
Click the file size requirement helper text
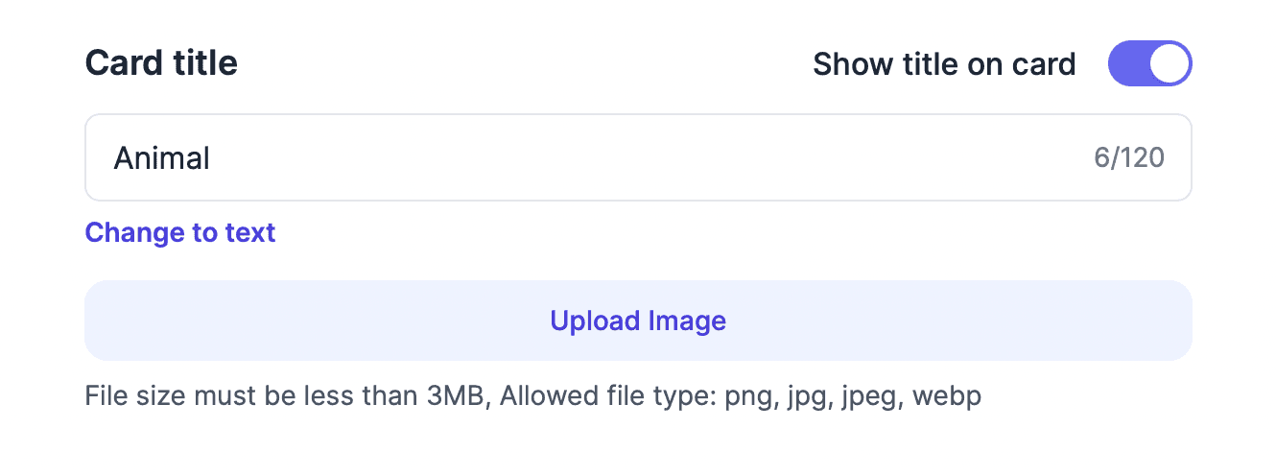coord(288,396)
